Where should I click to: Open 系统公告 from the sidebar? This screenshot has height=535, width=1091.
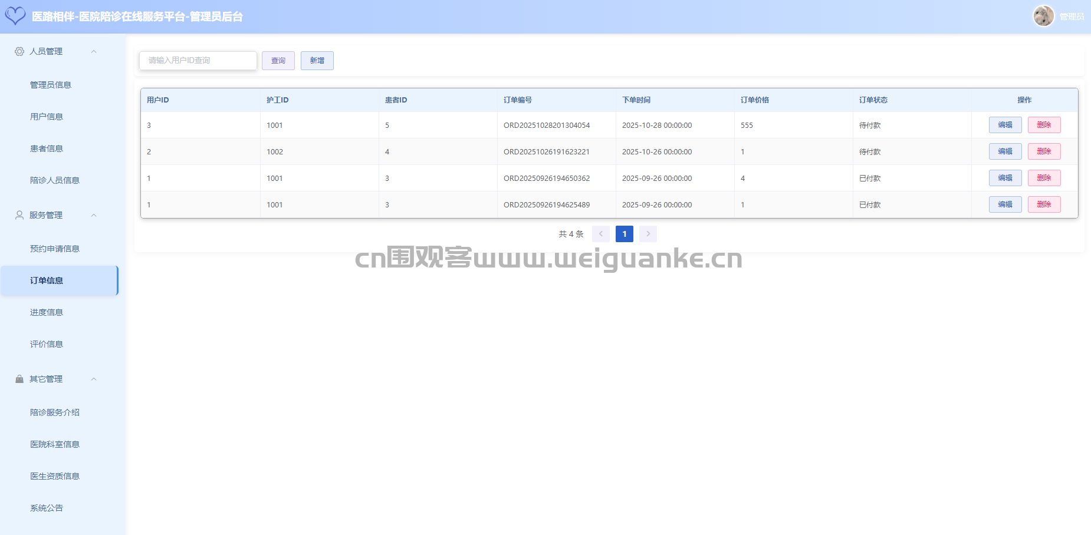pos(47,508)
